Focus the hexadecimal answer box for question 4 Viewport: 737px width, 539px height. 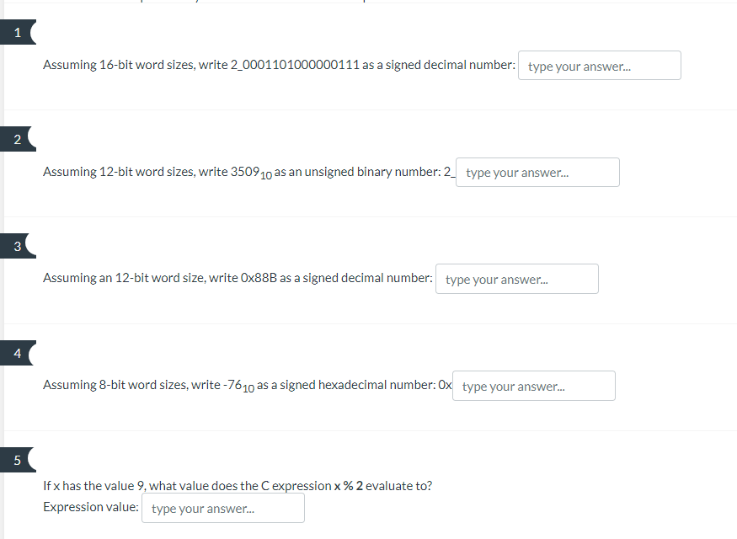(x=533, y=385)
